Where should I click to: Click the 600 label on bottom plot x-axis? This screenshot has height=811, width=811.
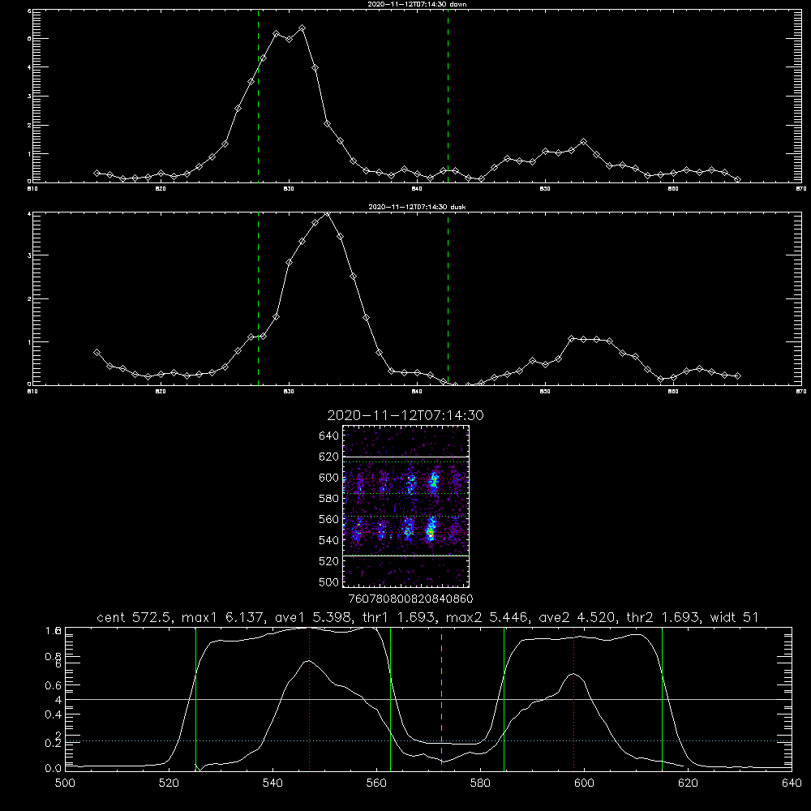(x=584, y=783)
